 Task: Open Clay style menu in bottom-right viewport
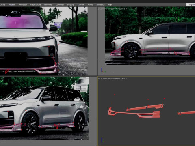click(x=122, y=79)
